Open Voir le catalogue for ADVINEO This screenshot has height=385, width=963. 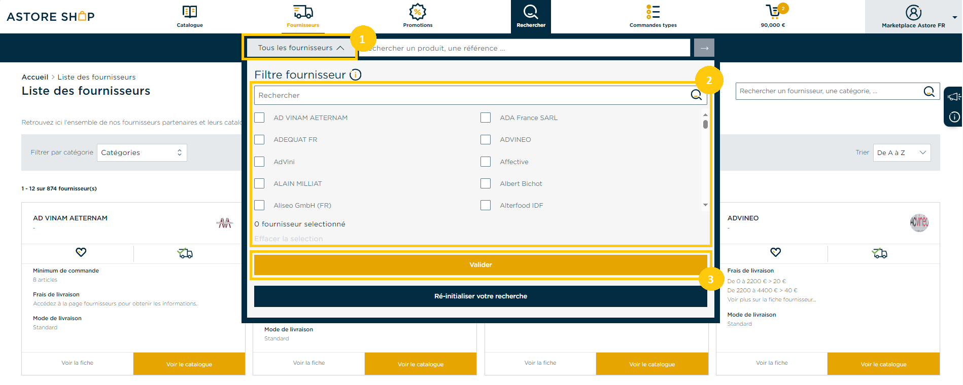coord(883,364)
